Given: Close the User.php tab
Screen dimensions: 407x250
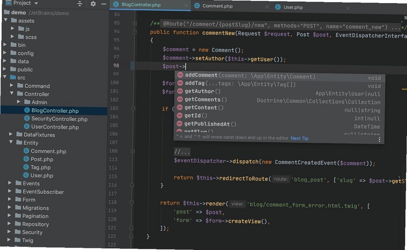Looking at the screenshot, I should pos(348,8).
